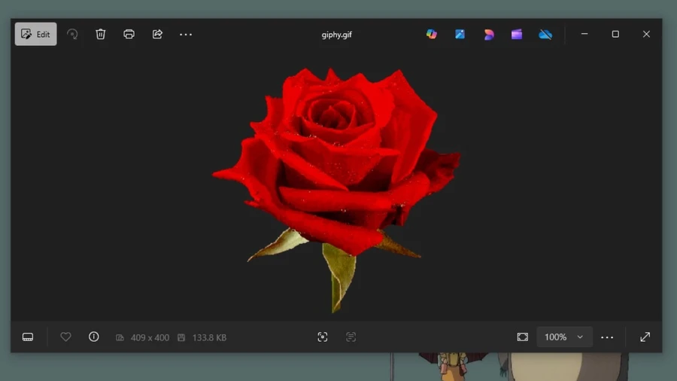Delete the image with the trash icon
The height and width of the screenshot is (381, 677).
tap(101, 34)
